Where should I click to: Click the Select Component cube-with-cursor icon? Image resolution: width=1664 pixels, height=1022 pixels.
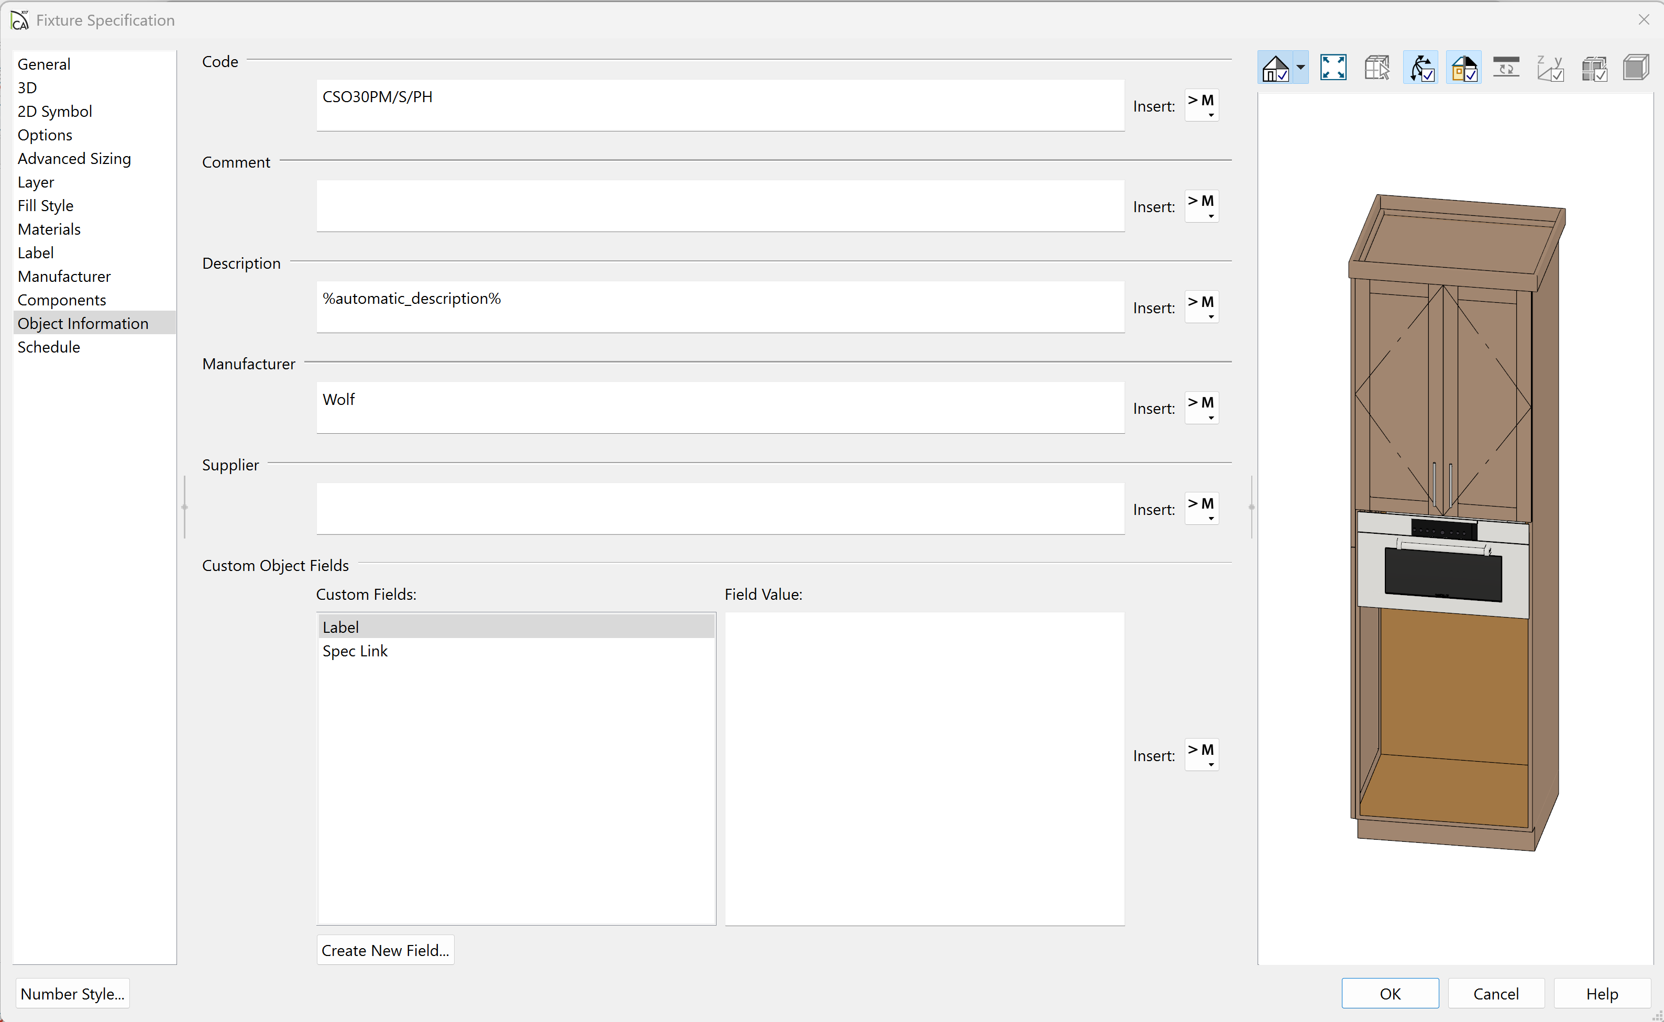point(1376,68)
